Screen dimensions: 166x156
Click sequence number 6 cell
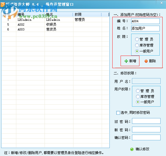[9, 29]
